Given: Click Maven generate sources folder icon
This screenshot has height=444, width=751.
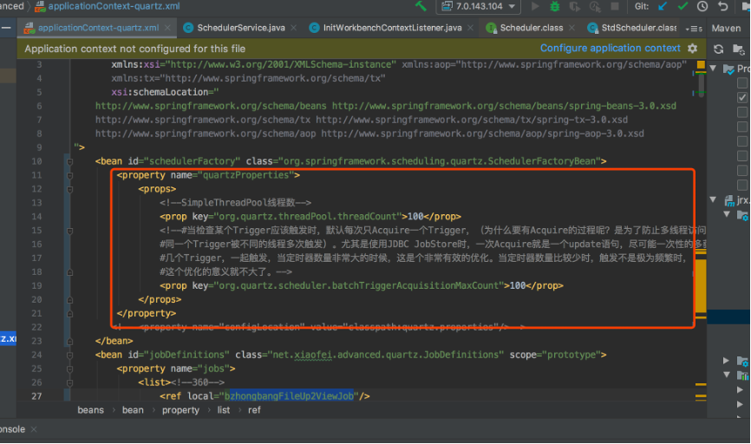Looking at the screenshot, I should tap(739, 49).
